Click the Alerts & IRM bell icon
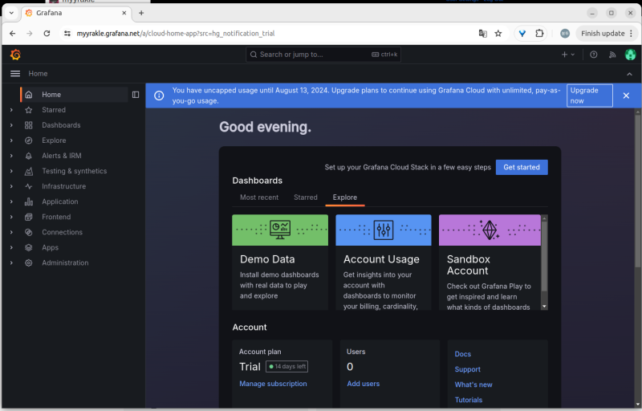The height and width of the screenshot is (411, 642). [x=28, y=156]
